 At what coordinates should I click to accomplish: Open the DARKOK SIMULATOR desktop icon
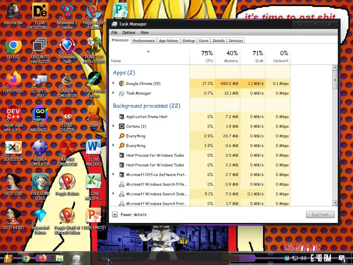[x=67, y=85]
